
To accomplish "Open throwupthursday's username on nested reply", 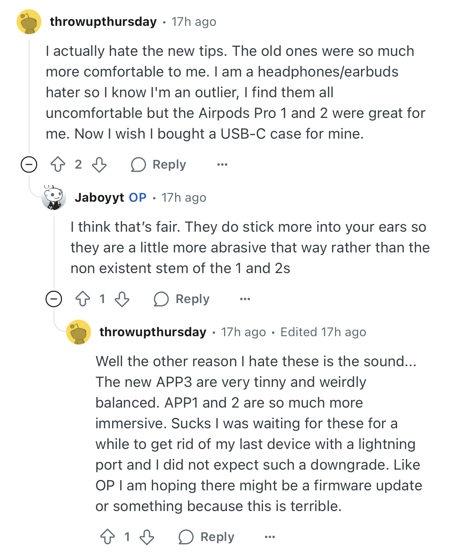I will (x=153, y=332).
